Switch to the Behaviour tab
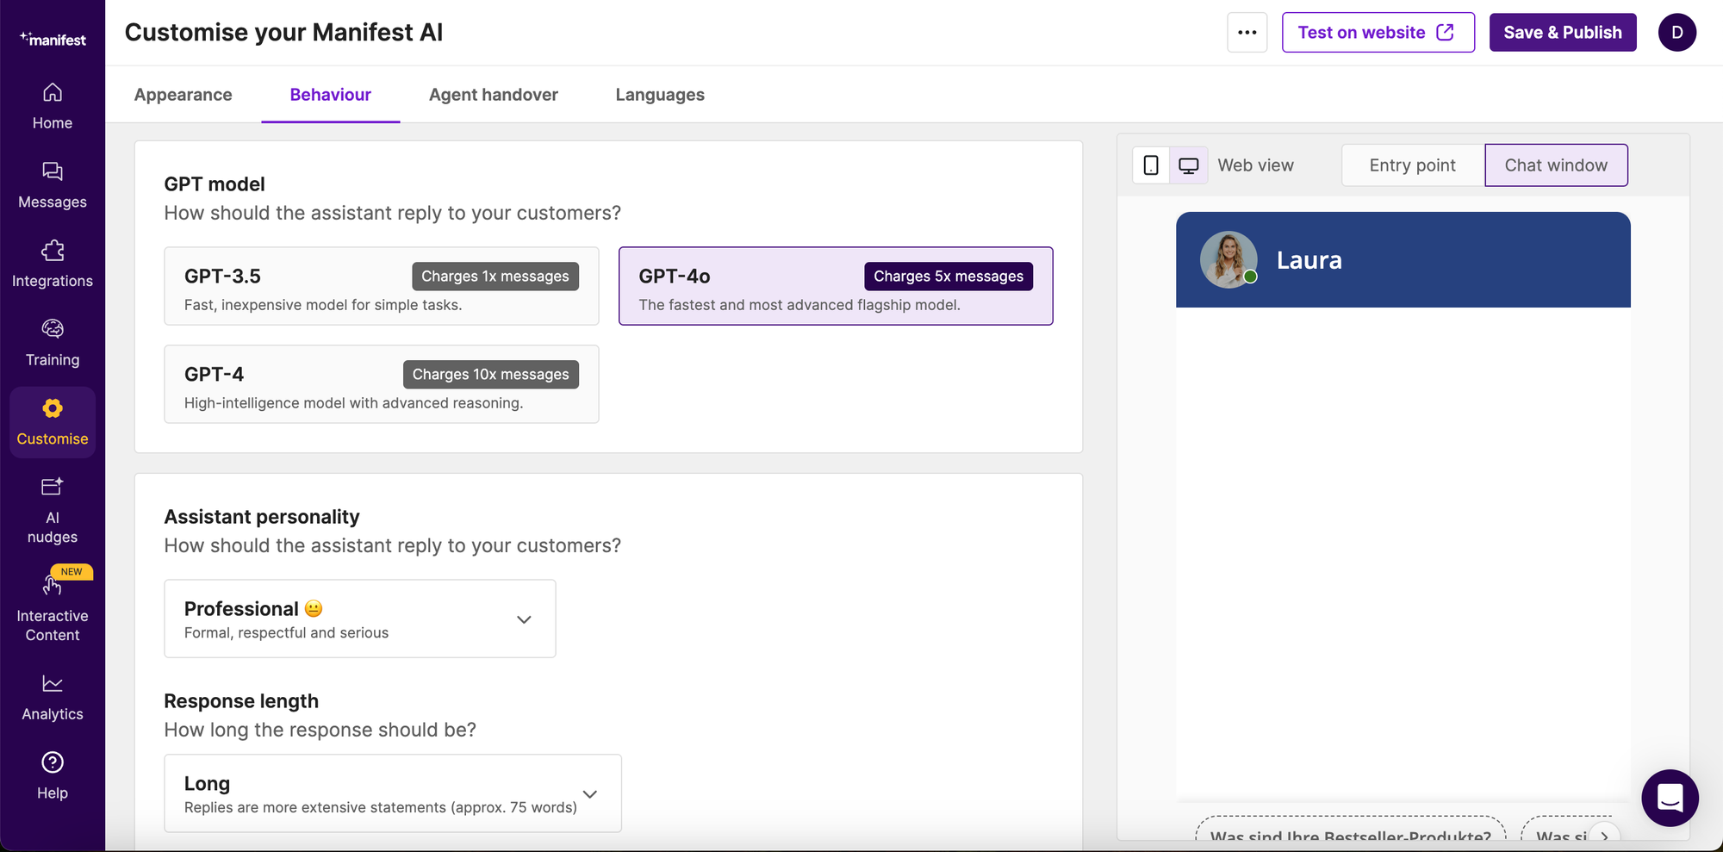 click(x=331, y=95)
